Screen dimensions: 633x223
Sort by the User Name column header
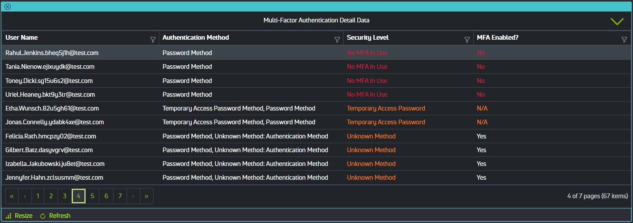pyautogui.click(x=22, y=38)
